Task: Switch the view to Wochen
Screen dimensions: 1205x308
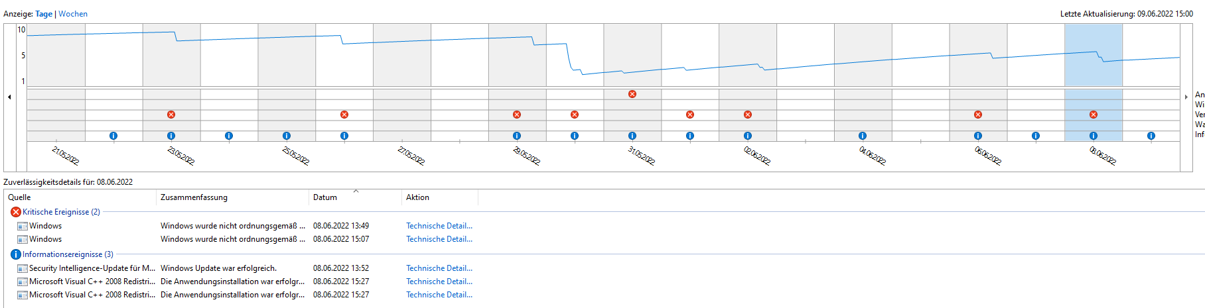Action: [x=73, y=14]
